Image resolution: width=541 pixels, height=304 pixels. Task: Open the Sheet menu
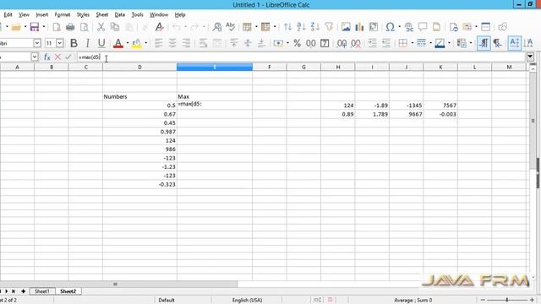[102, 14]
